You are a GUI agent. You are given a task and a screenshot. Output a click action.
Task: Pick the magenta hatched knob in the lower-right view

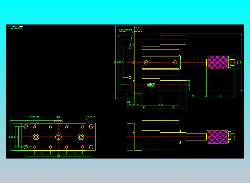coord(218,137)
